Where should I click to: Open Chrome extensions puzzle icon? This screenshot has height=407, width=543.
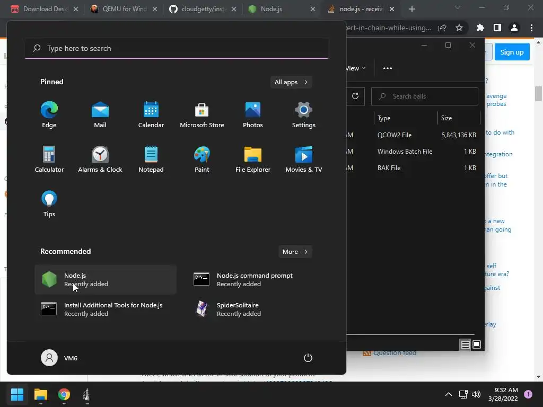480,28
